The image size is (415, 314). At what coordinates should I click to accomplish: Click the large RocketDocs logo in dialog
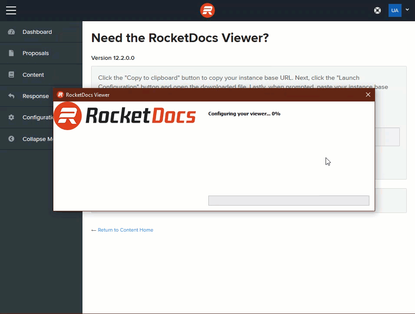[x=125, y=116]
